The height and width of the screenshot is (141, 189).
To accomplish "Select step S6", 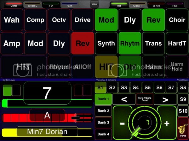I will (x=159, y=87).
